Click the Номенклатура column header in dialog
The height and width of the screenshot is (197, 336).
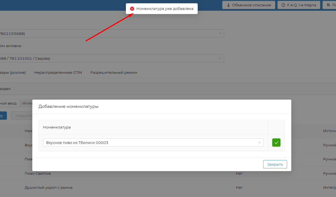point(57,127)
